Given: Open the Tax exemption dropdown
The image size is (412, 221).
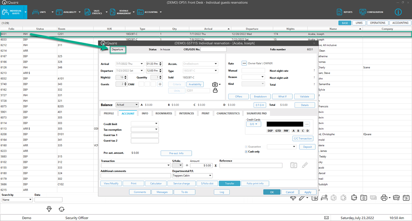Looking at the screenshot, I should click(145, 129).
